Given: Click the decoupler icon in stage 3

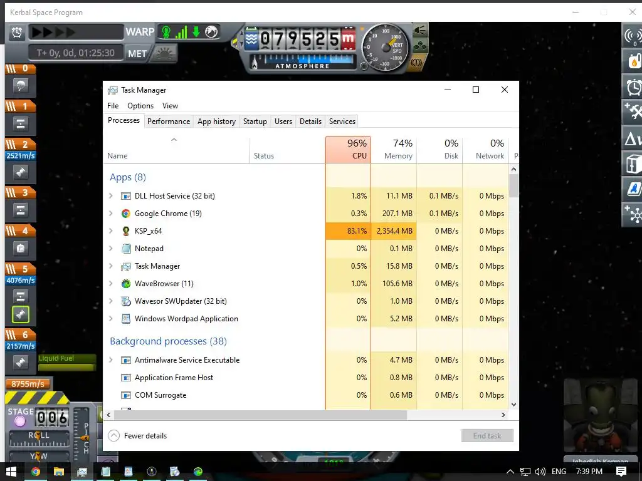Looking at the screenshot, I should 21,210.
